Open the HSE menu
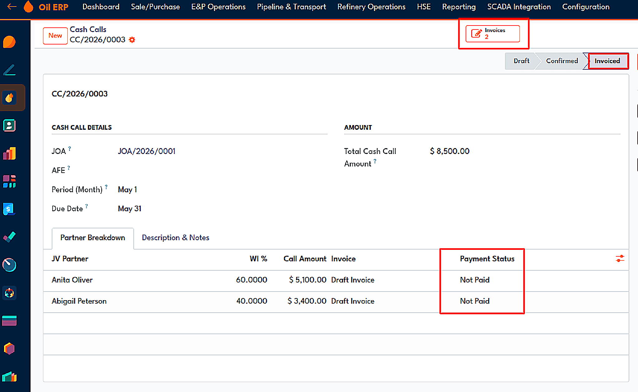The width and height of the screenshot is (638, 392). point(424,7)
